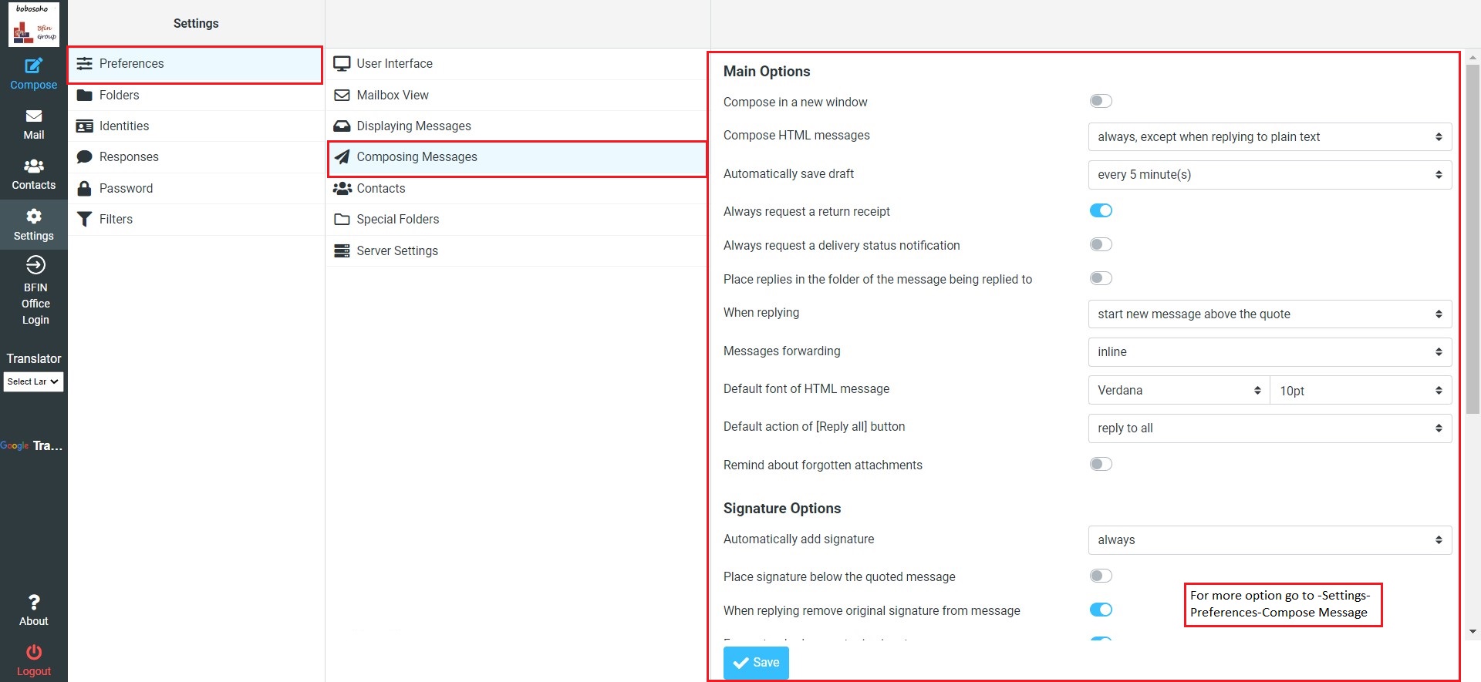The image size is (1481, 682).
Task: Open the Server Settings section
Action: (396, 250)
